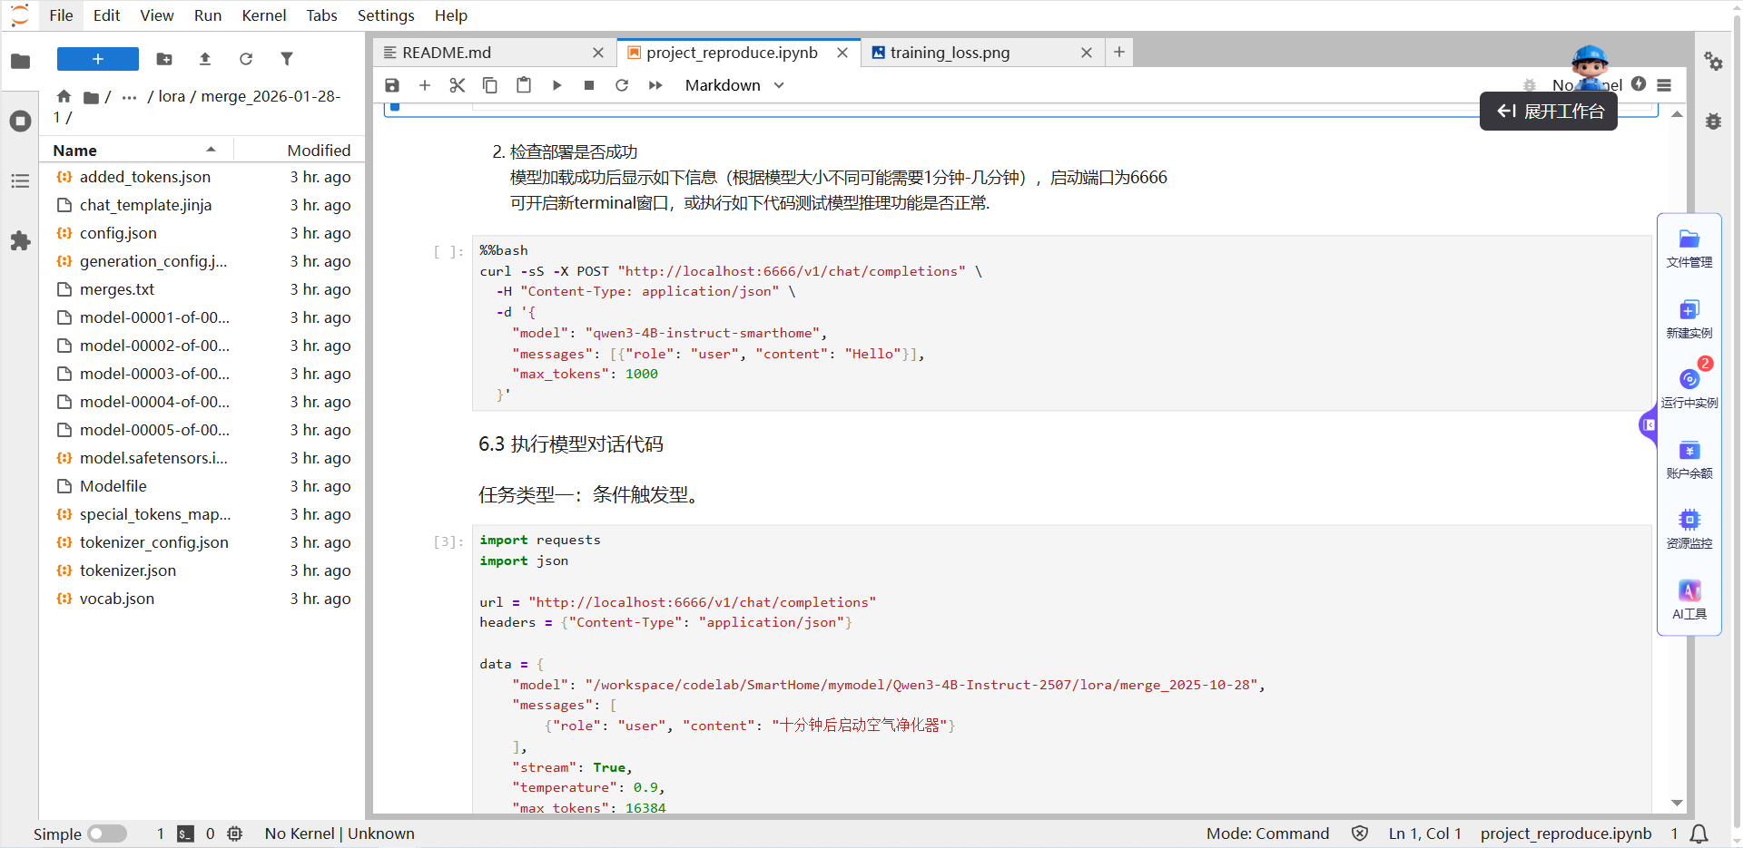The height and width of the screenshot is (848, 1743).
Task: Open config.json in the file list
Action: pos(118,233)
